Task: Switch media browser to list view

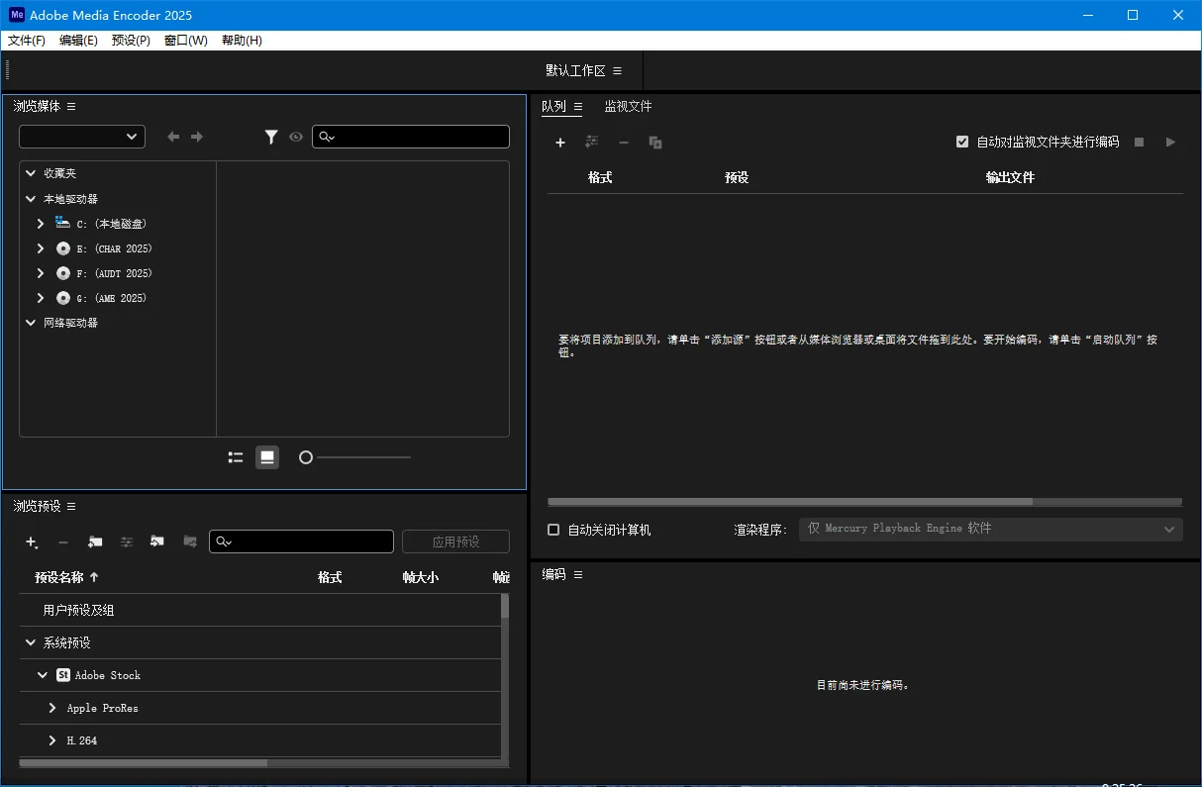Action: pos(236,456)
